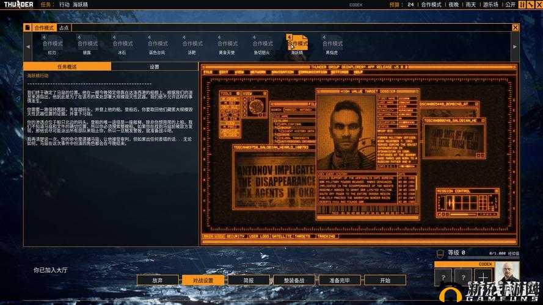Select the 冰石 mission icon
The height and width of the screenshot is (305, 543).
pyautogui.click(x=122, y=44)
